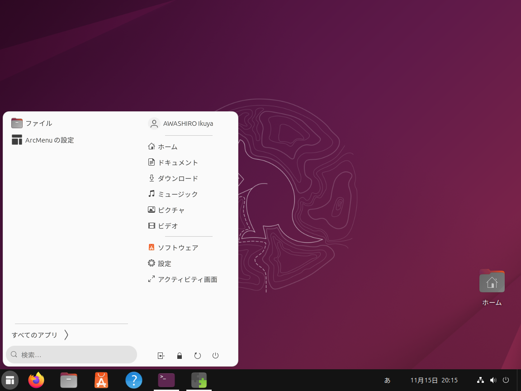Open 設定 from ArcMenu
The width and height of the screenshot is (521, 391).
164,263
